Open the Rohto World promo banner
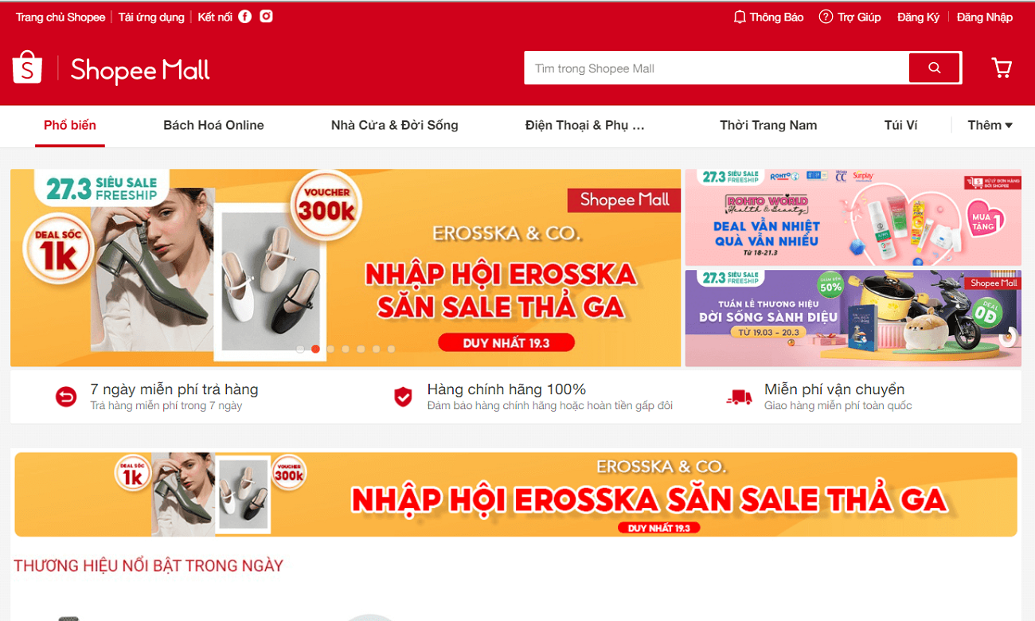This screenshot has width=1035, height=621. point(853,217)
